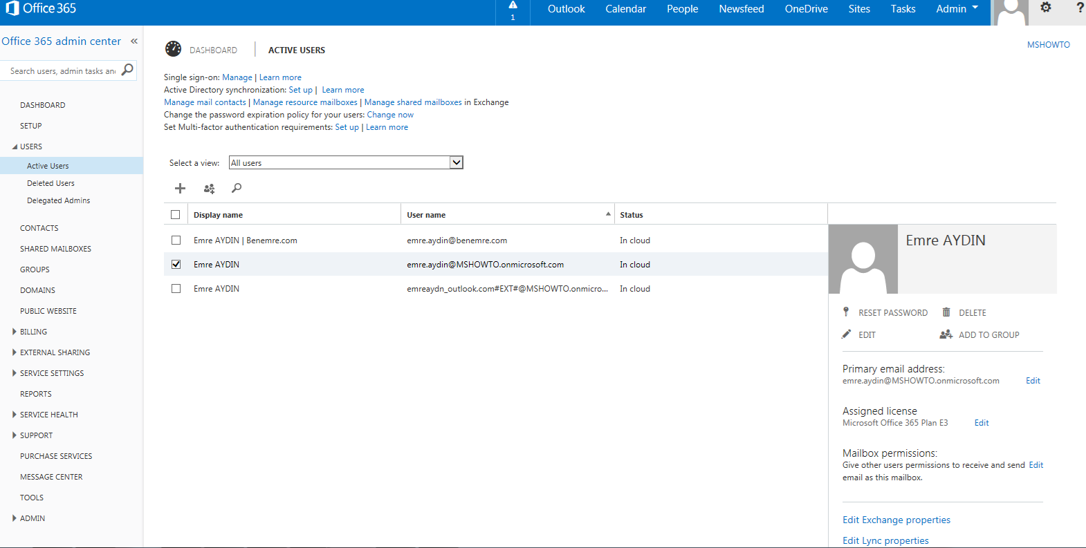Open SHARED MAILBOXES in sidebar
This screenshot has width=1086, height=548.
pyautogui.click(x=55, y=249)
